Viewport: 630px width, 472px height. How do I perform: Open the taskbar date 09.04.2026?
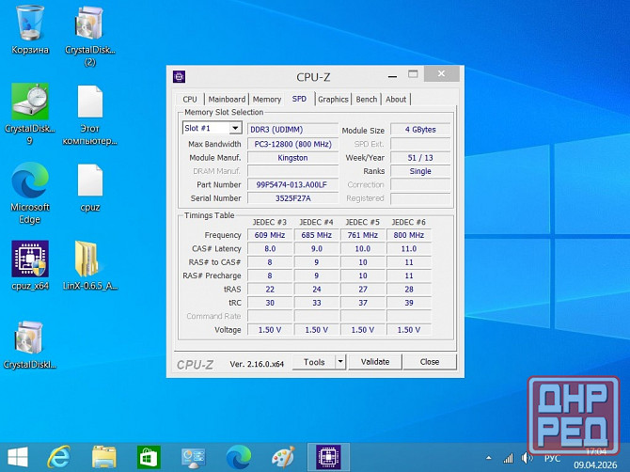click(x=595, y=464)
